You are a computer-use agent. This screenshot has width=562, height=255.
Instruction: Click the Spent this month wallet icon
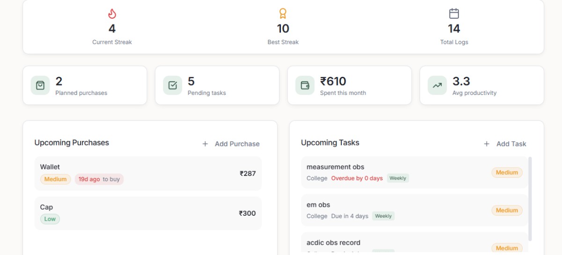pos(305,85)
